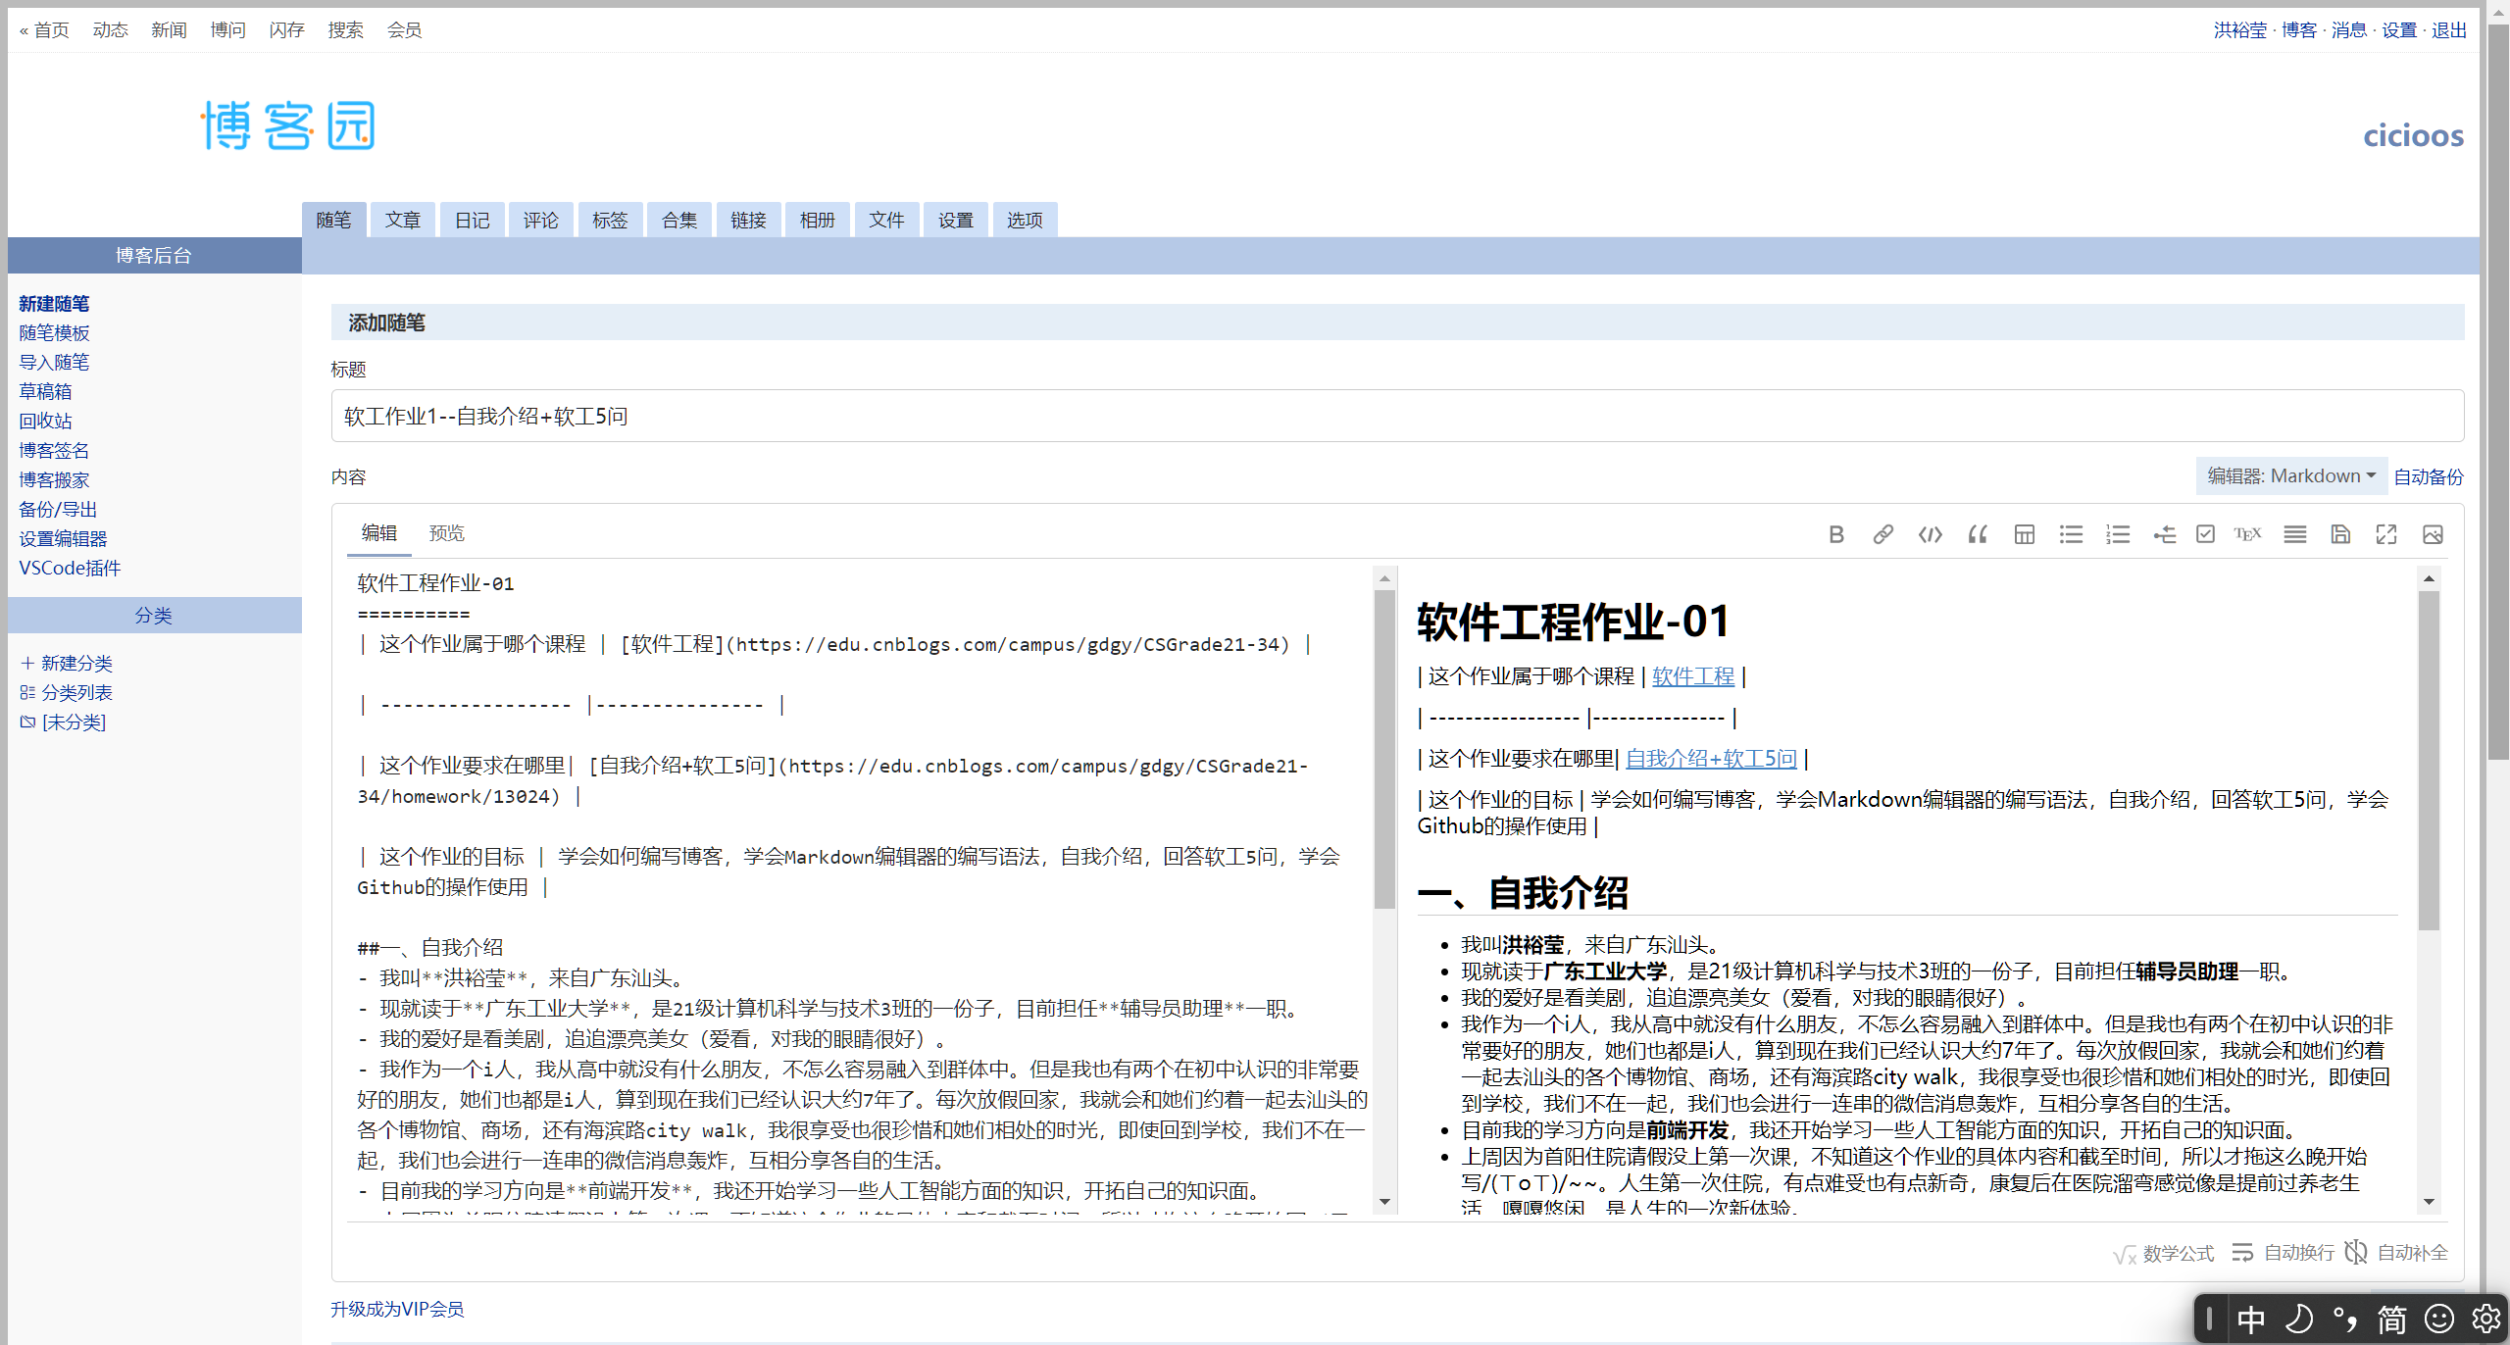The height and width of the screenshot is (1345, 2510).
Task: Open the 分类列表 category list
Action: pos(76,693)
